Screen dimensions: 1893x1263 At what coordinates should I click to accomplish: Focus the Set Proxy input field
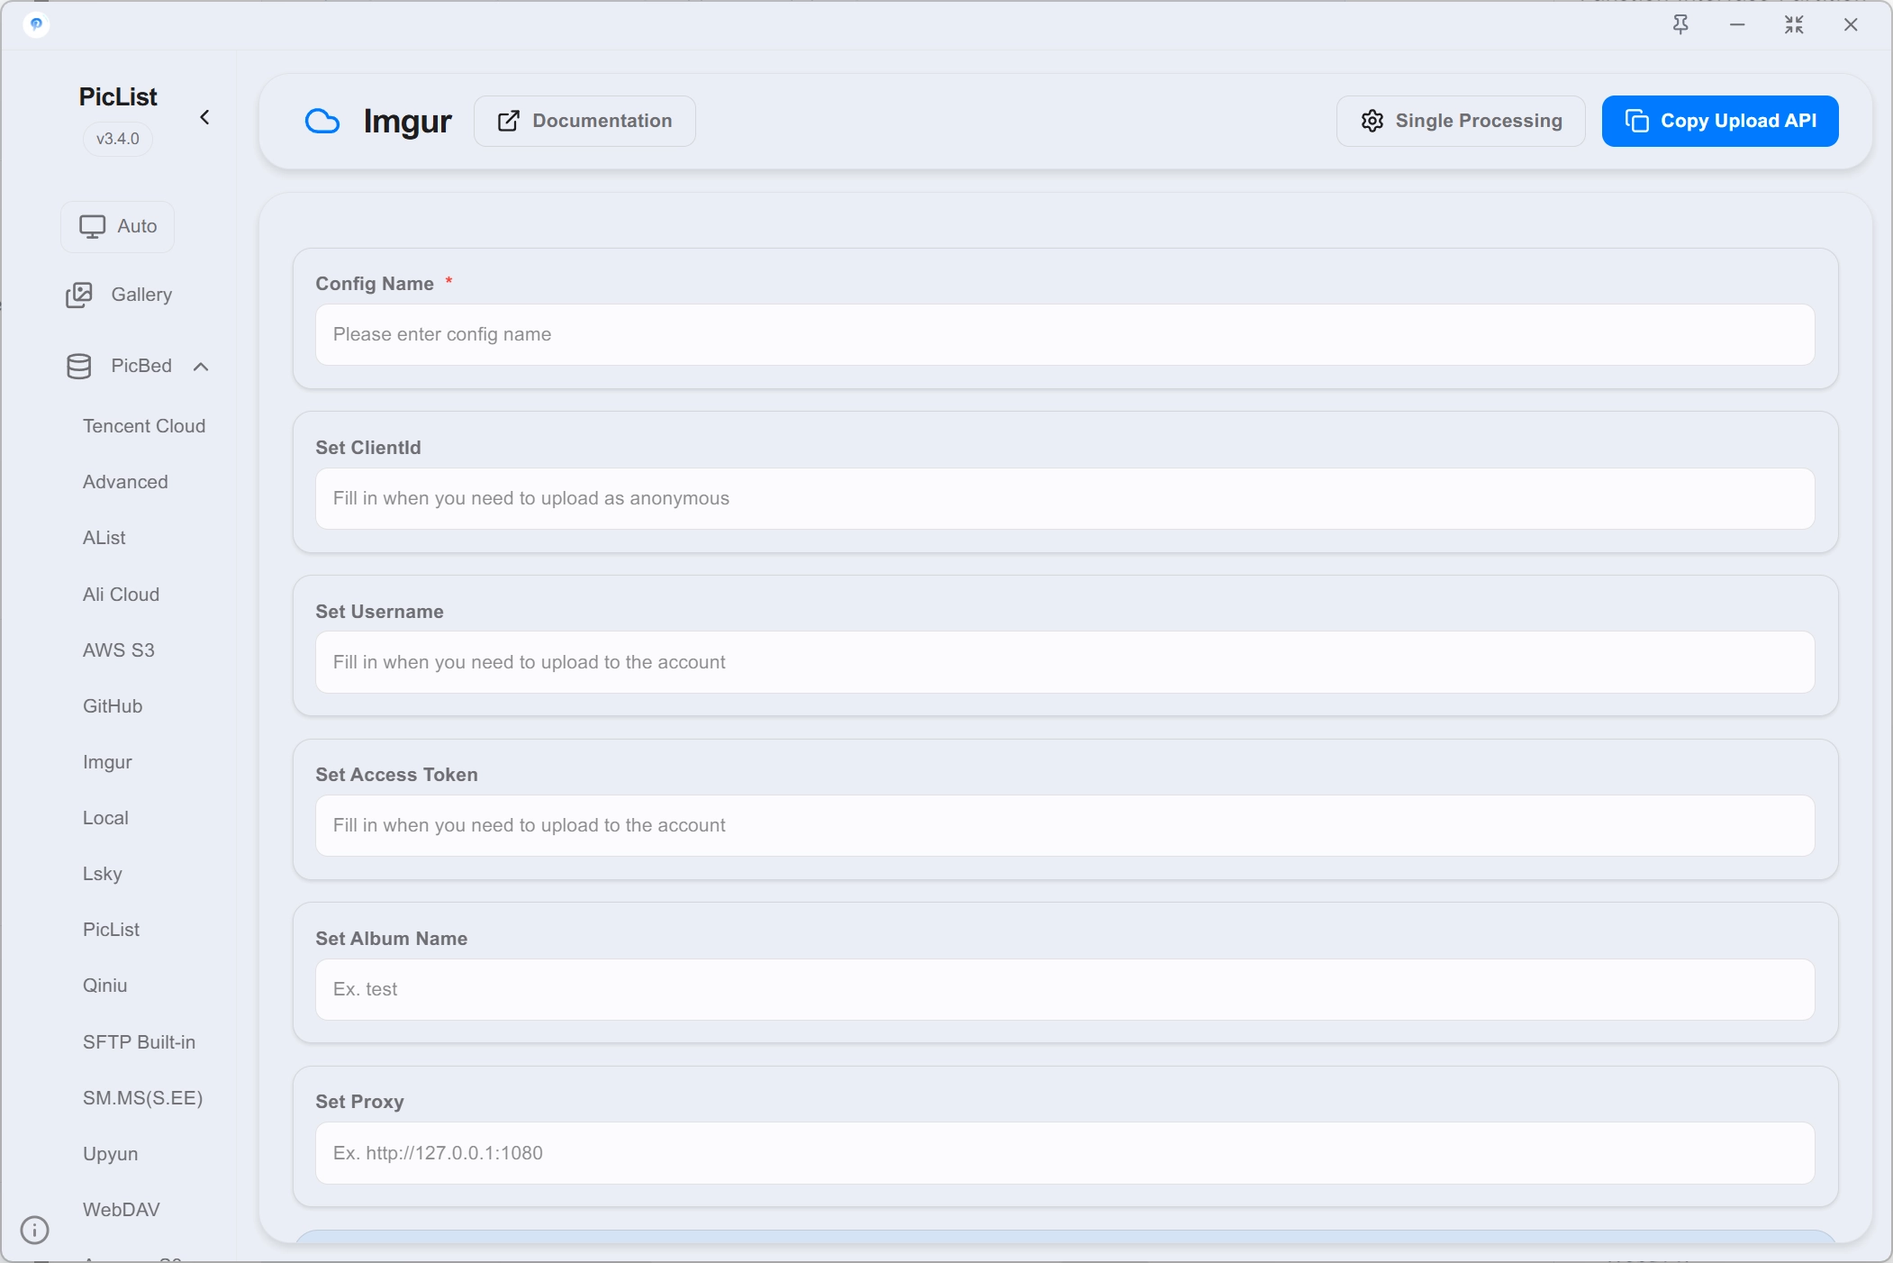click(1064, 1153)
